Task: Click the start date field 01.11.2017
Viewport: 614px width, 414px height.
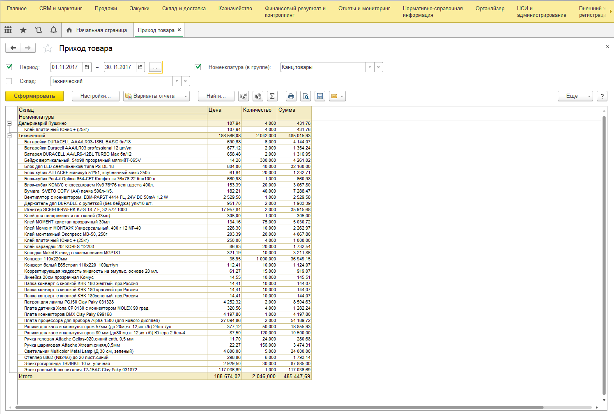Action: pyautogui.click(x=67, y=67)
